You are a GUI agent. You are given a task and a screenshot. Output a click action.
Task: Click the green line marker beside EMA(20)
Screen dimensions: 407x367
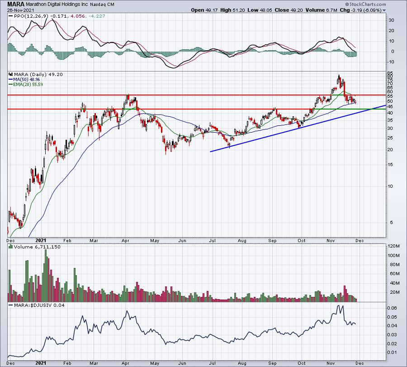11,85
